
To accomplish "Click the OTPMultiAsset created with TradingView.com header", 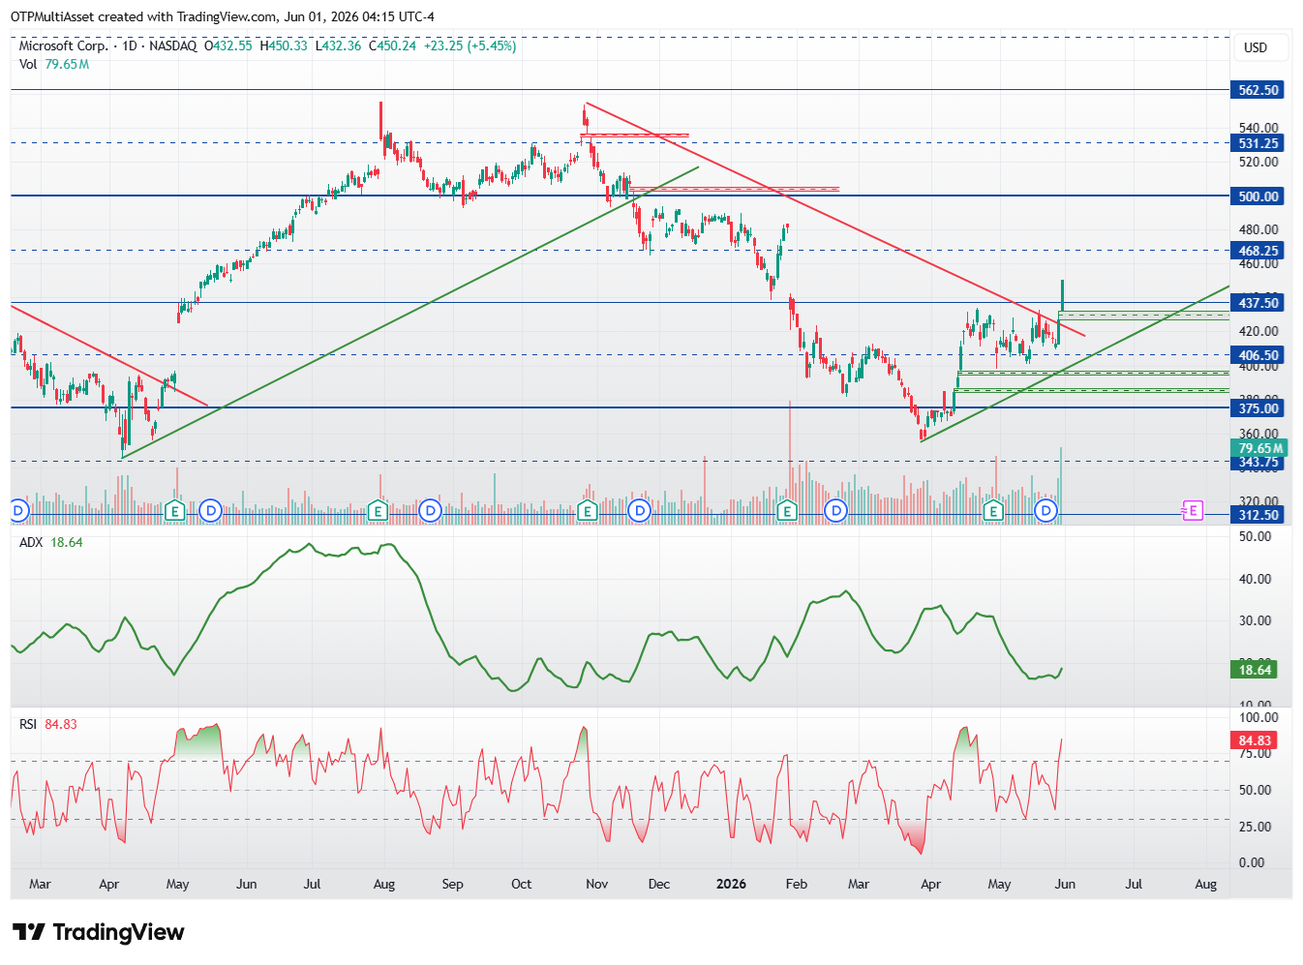I will pos(223,16).
